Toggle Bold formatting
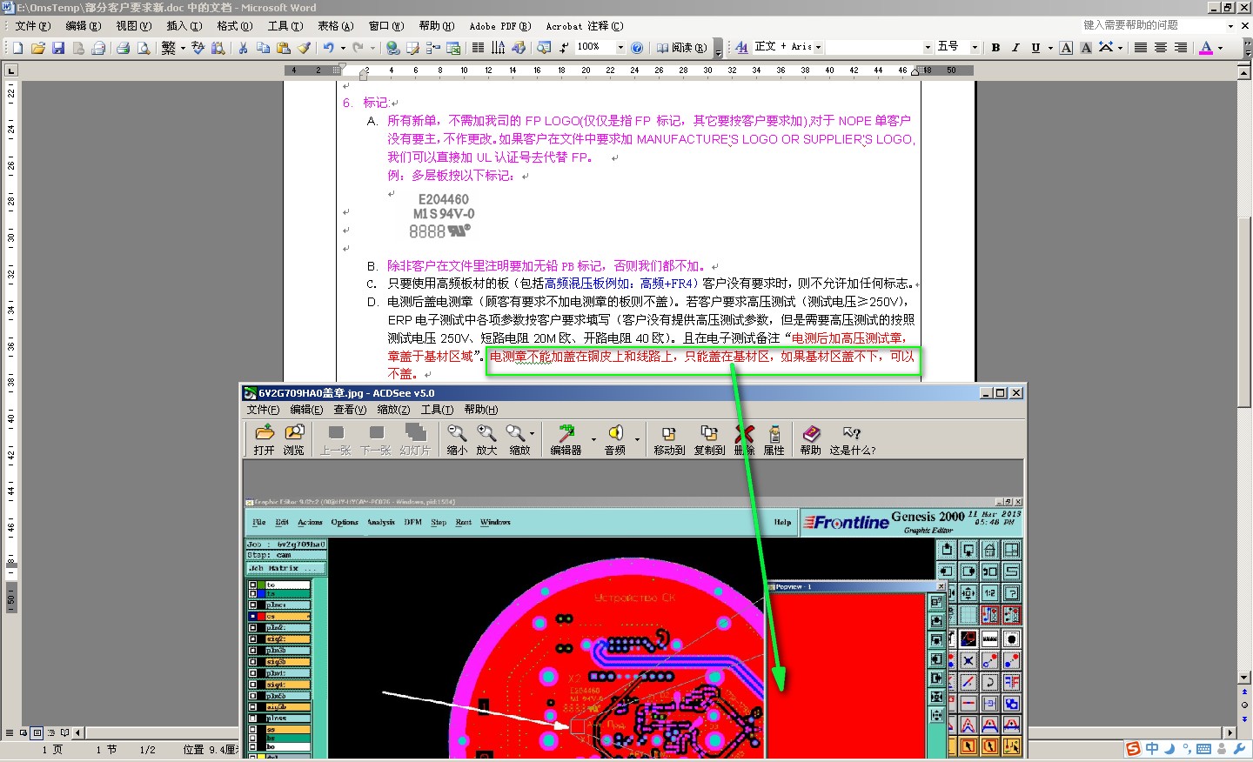Image resolution: width=1253 pixels, height=762 pixels. pyautogui.click(x=995, y=48)
